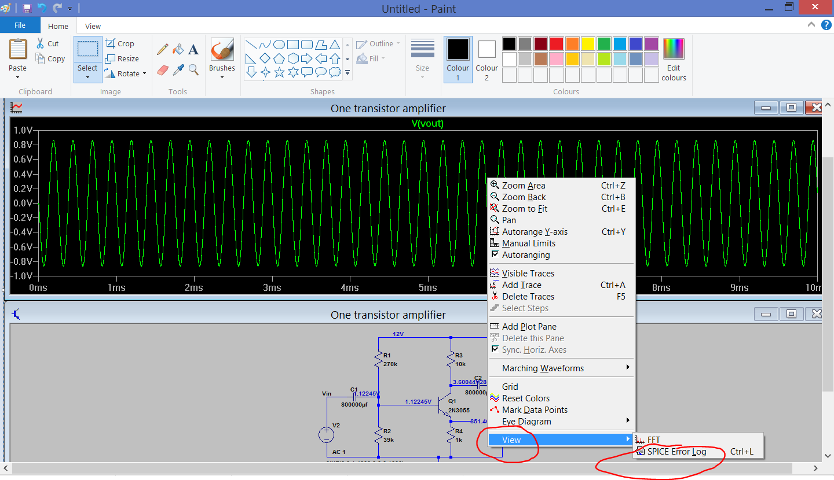Viewport: 834px width, 480px height.
Task: Switch to the ribbon View tab
Action: pyautogui.click(x=93, y=26)
